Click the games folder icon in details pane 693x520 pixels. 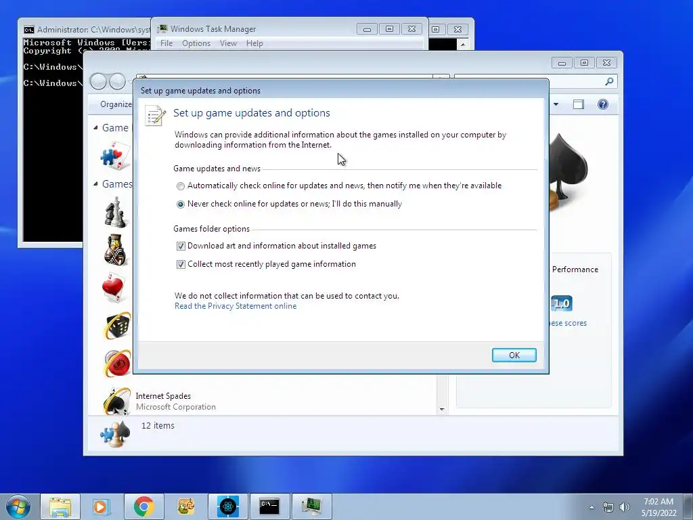pos(115,434)
